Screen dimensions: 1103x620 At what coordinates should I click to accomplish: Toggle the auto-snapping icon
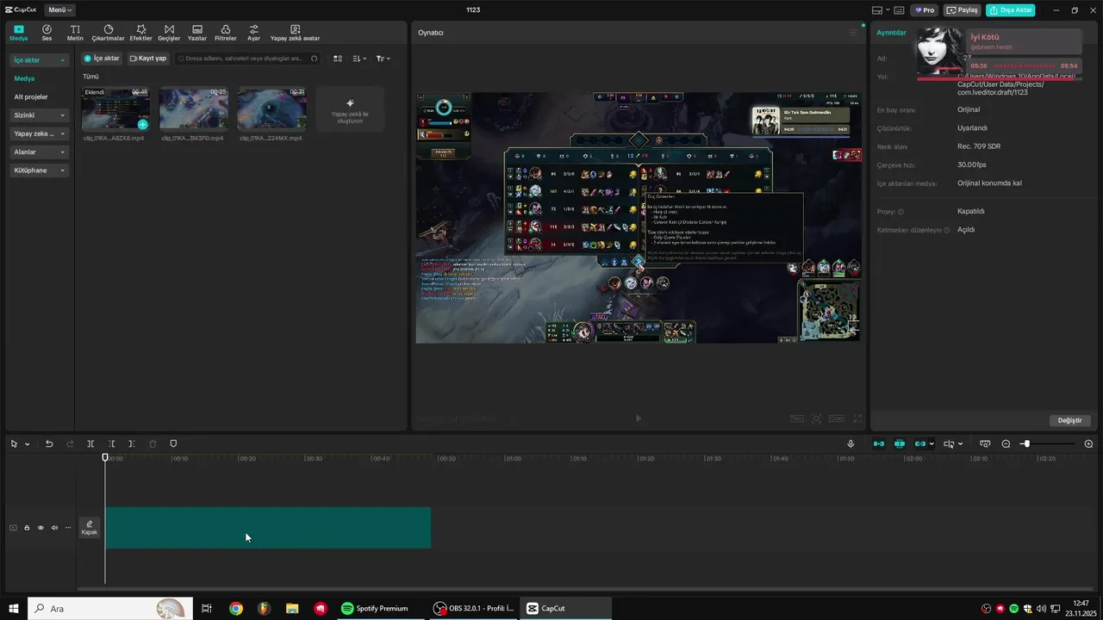(900, 443)
